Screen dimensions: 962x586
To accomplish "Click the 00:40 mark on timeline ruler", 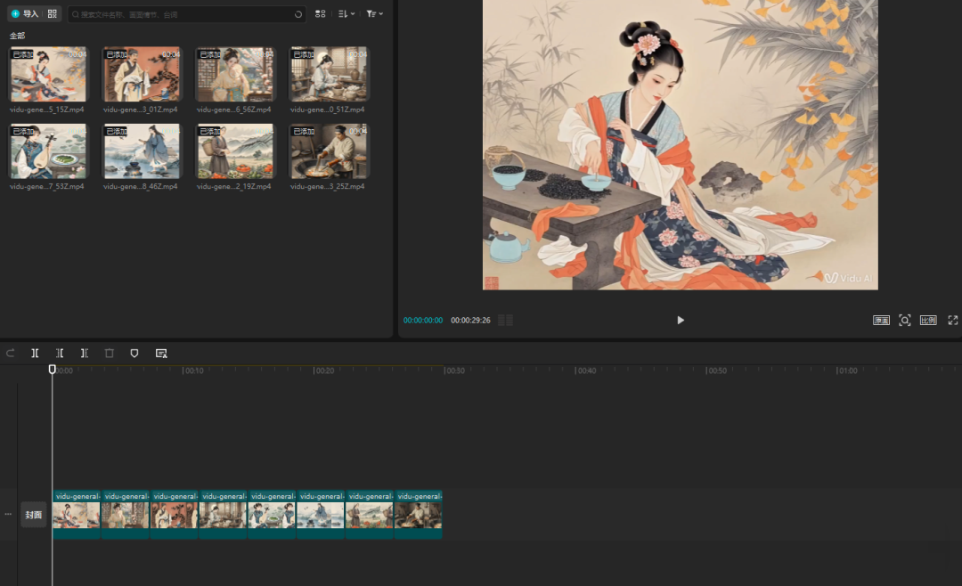I will (586, 370).
